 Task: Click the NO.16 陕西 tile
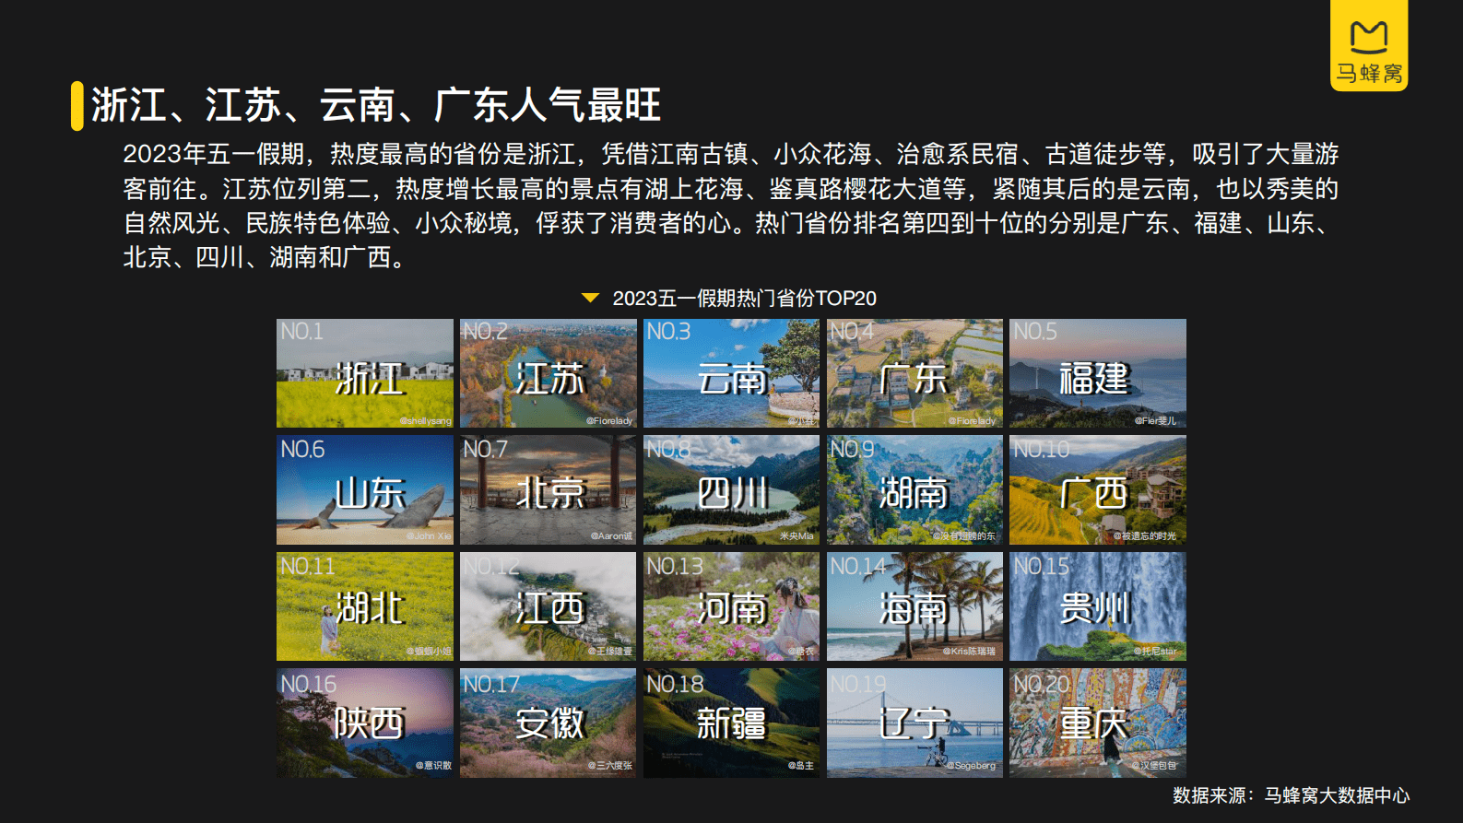pyautogui.click(x=365, y=723)
